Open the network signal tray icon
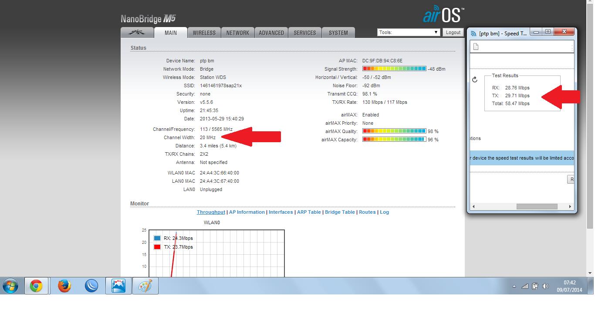The width and height of the screenshot is (595, 335). (x=525, y=286)
